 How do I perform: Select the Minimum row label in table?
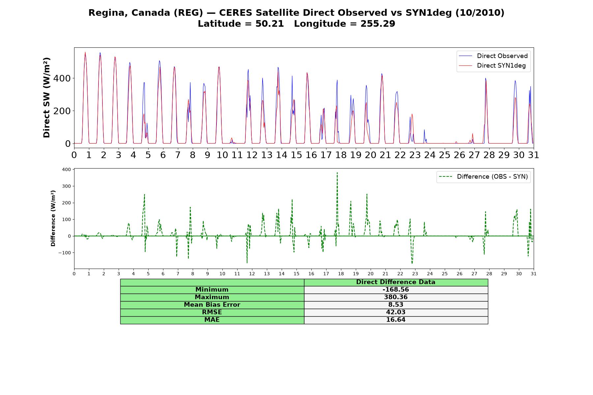[212, 290]
